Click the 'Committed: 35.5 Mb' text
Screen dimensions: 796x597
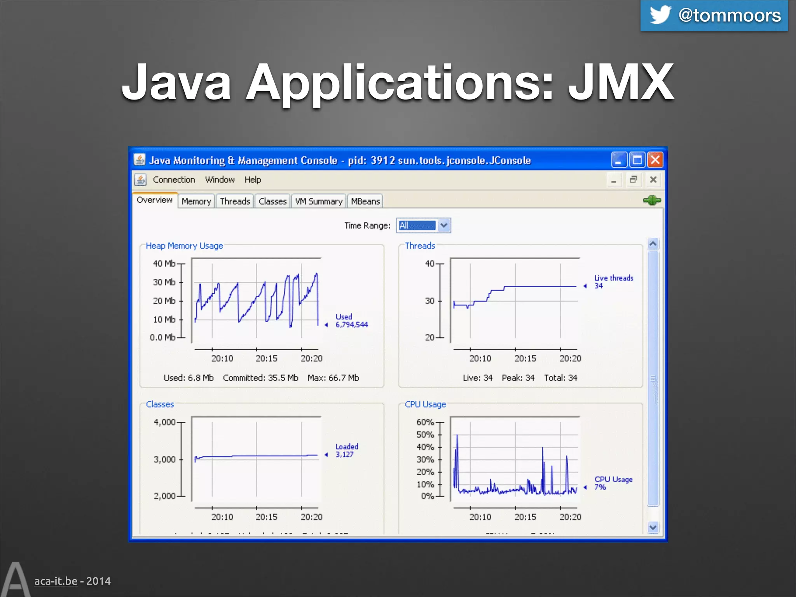point(260,378)
